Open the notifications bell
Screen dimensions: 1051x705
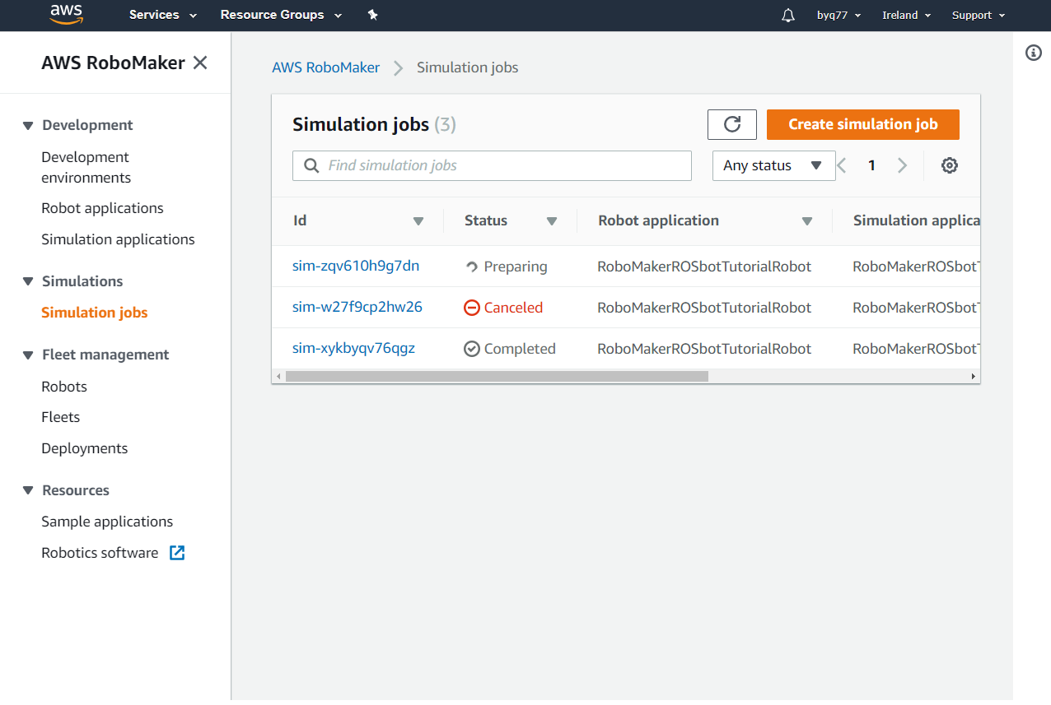788,15
